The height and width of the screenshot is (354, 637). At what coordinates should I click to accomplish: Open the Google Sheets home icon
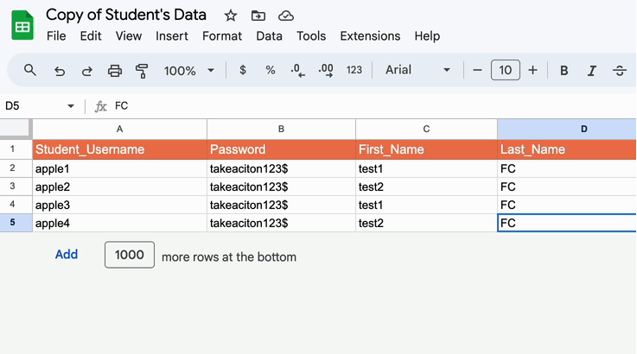(x=22, y=26)
